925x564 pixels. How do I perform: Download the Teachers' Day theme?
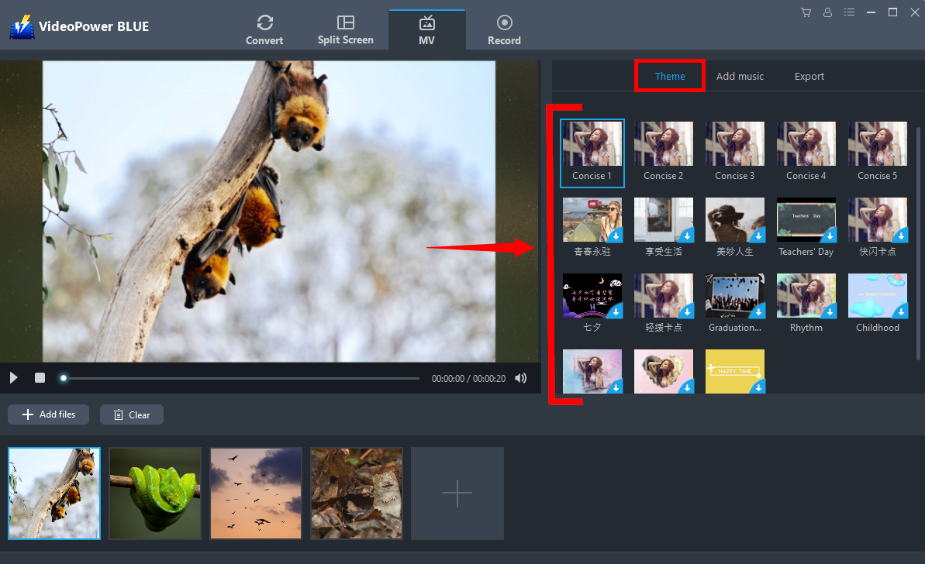pyautogui.click(x=829, y=236)
